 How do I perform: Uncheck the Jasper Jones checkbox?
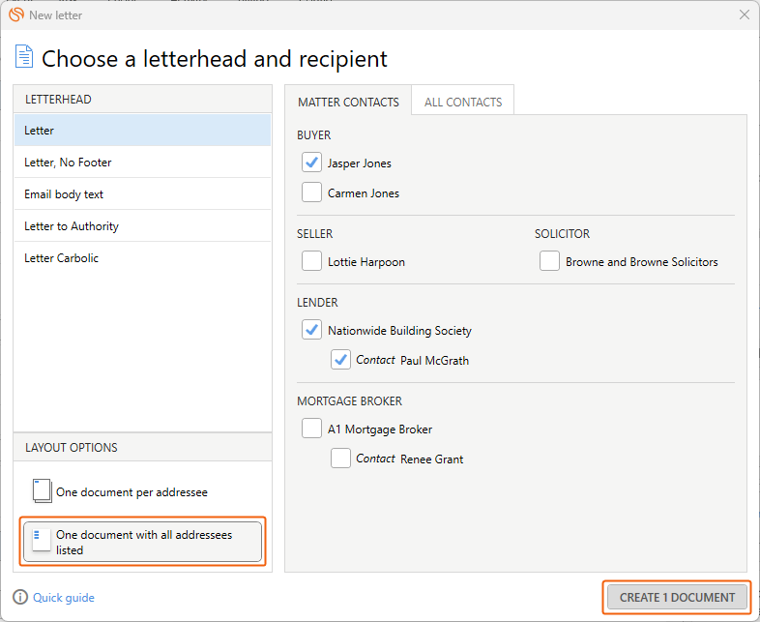[311, 163]
